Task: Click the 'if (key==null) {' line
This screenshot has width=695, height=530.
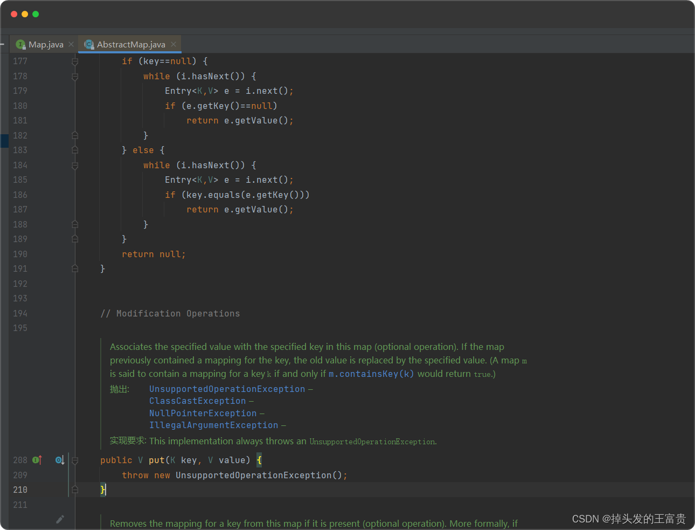Action: 164,61
